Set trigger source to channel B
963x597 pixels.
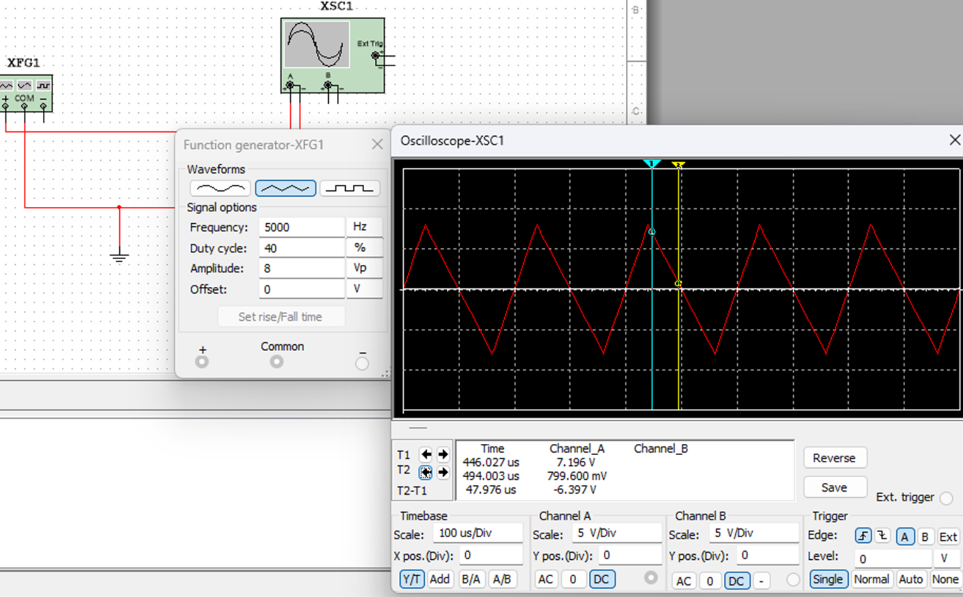pyautogui.click(x=925, y=536)
